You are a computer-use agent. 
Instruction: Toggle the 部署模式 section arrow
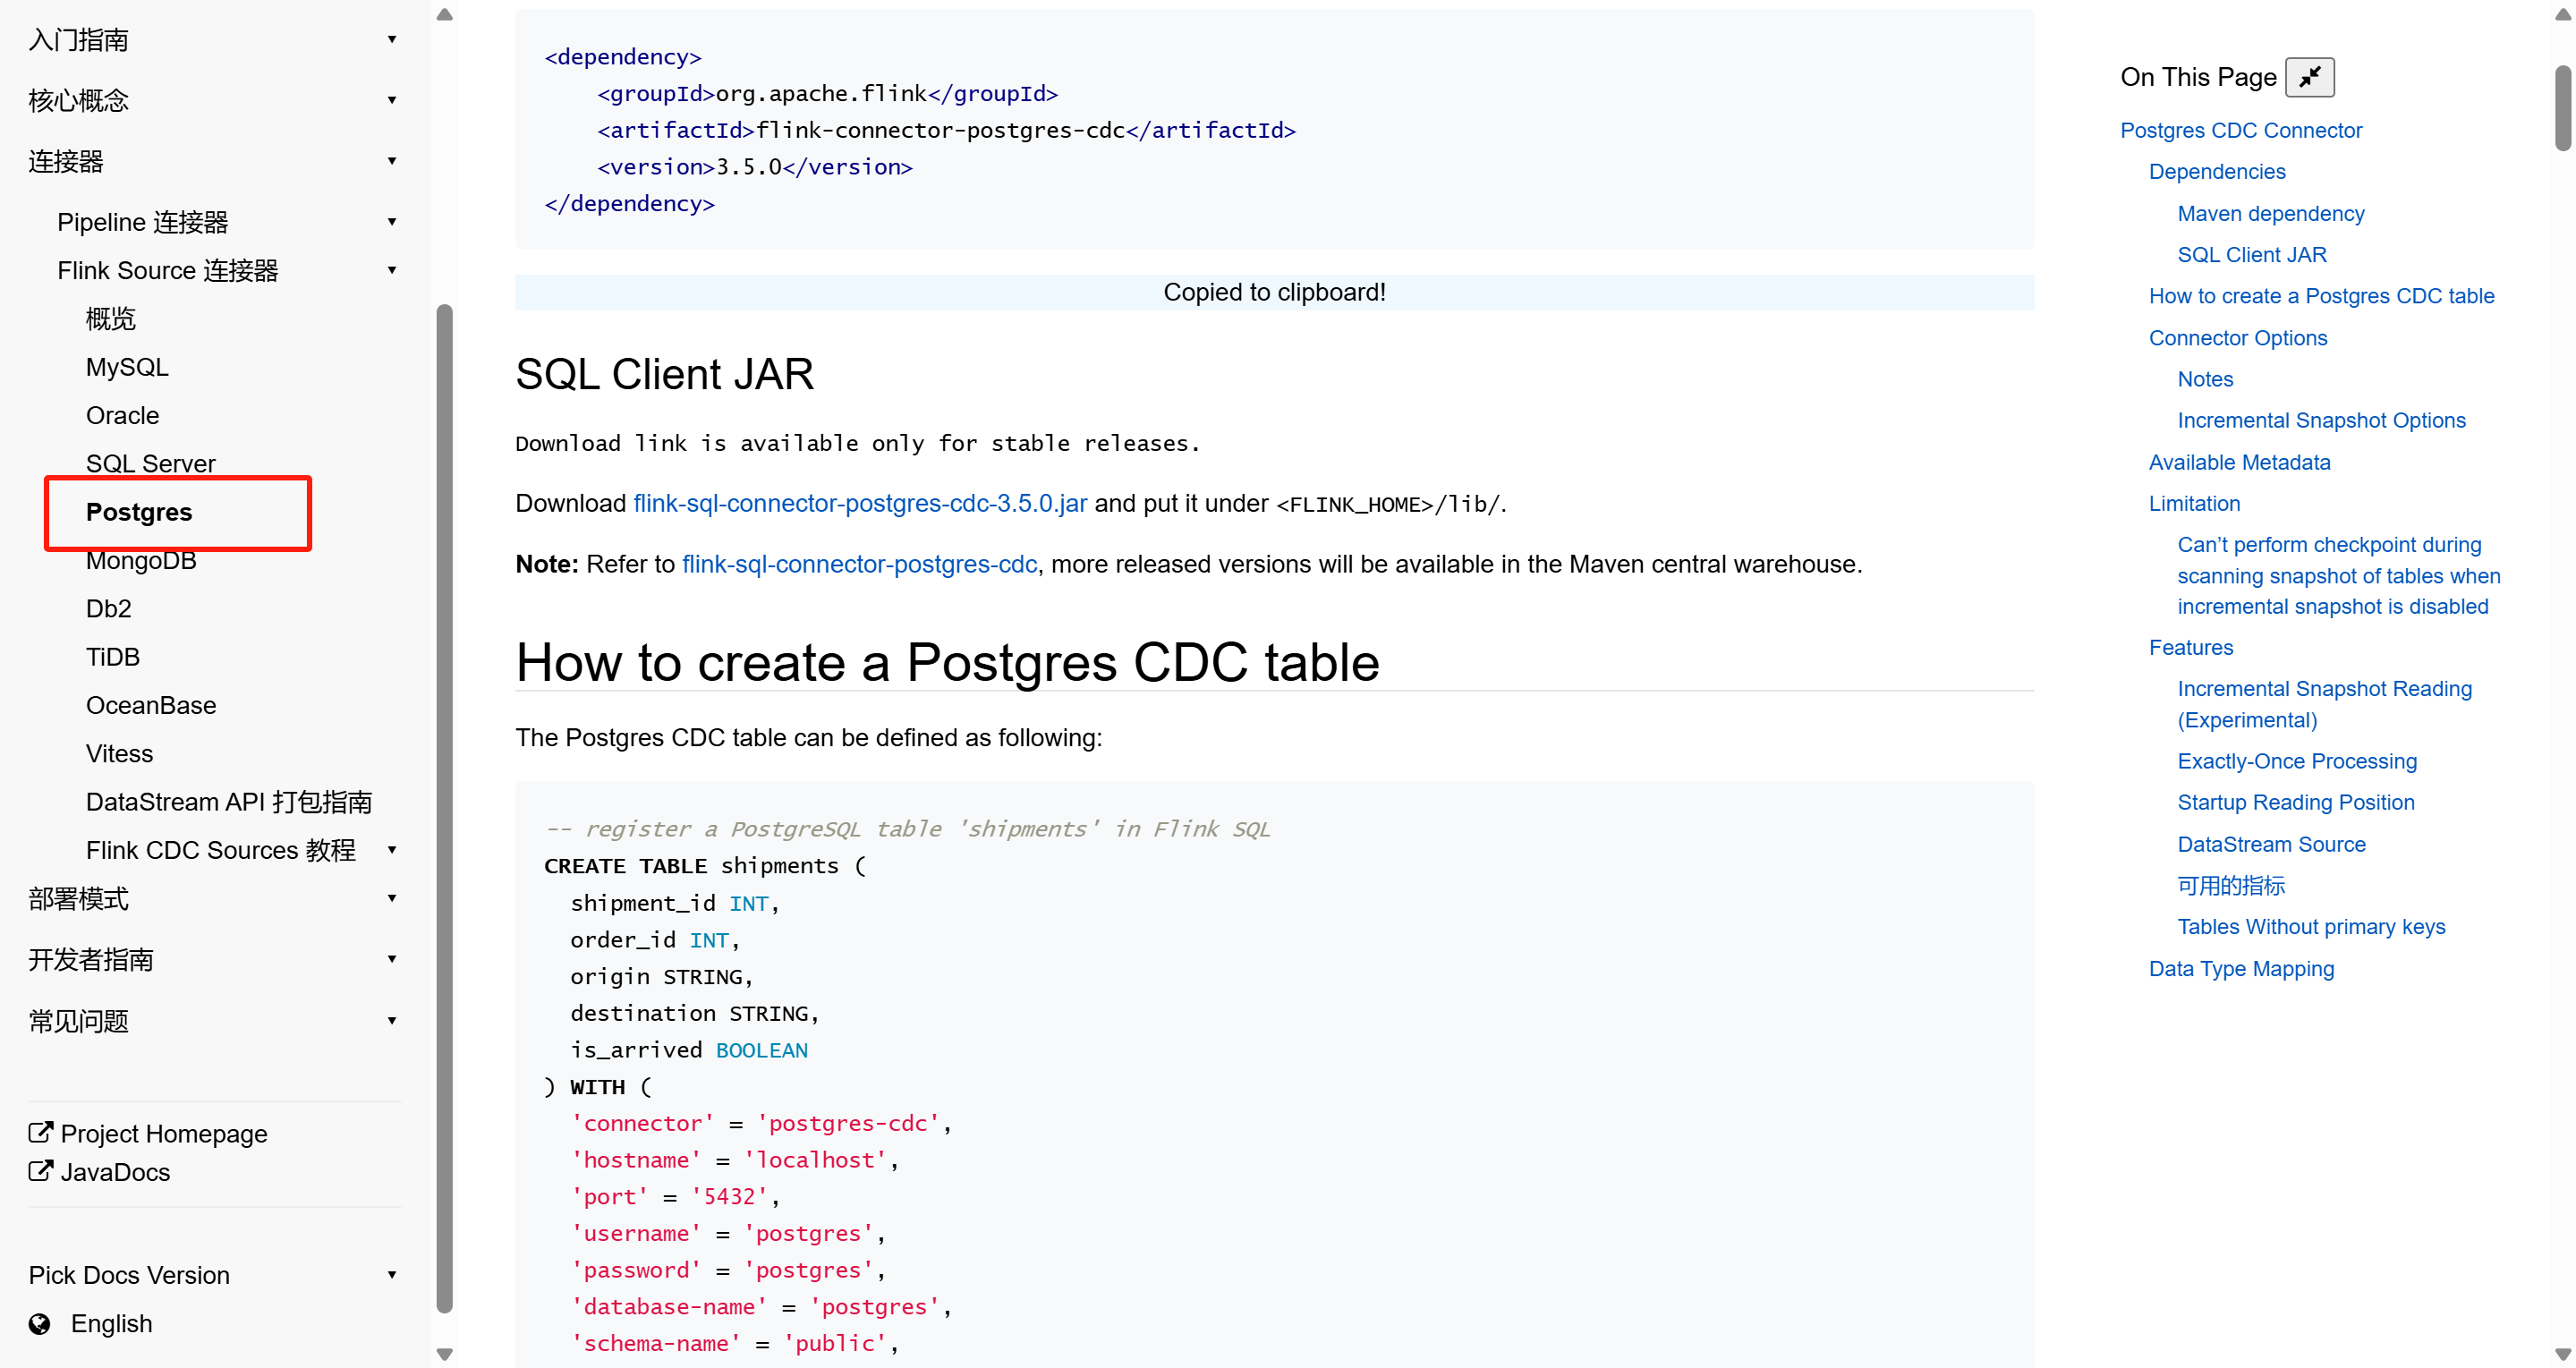click(392, 898)
